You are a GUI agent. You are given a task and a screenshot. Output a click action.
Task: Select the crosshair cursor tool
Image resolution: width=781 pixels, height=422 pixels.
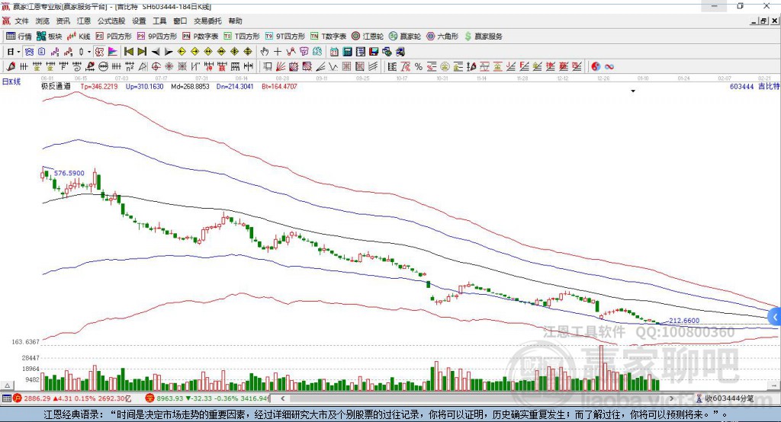tap(278, 52)
